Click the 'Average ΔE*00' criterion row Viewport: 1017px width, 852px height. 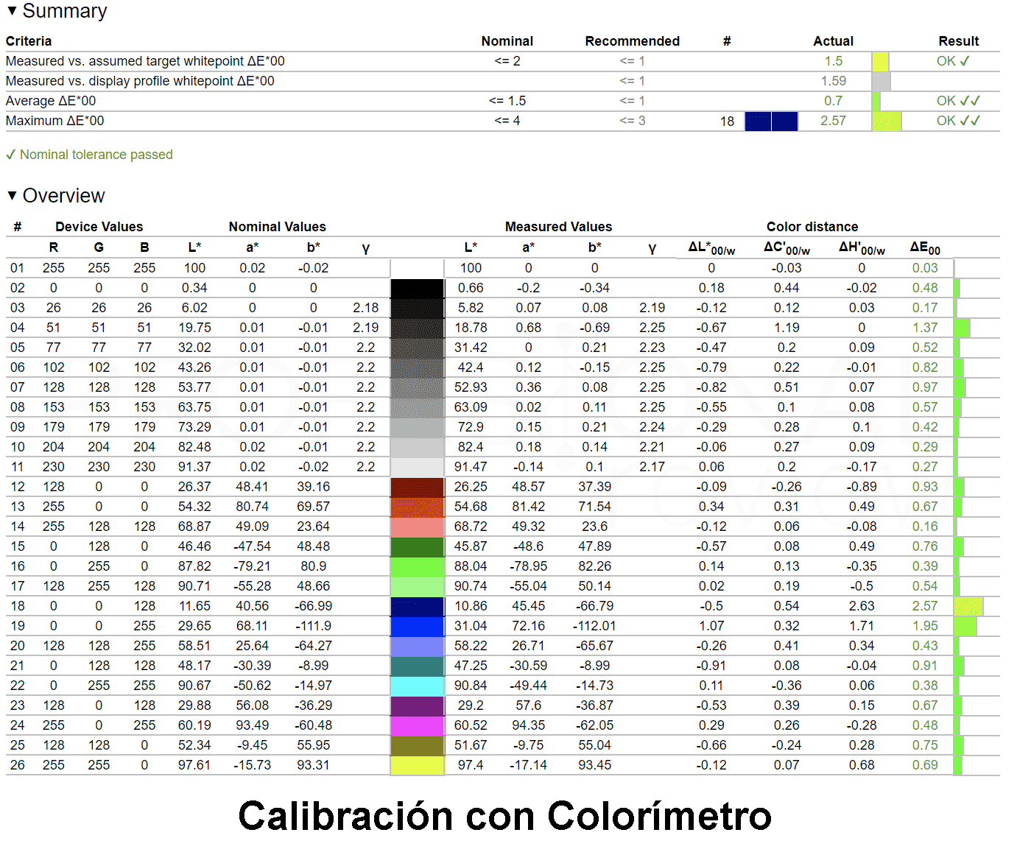point(503,101)
